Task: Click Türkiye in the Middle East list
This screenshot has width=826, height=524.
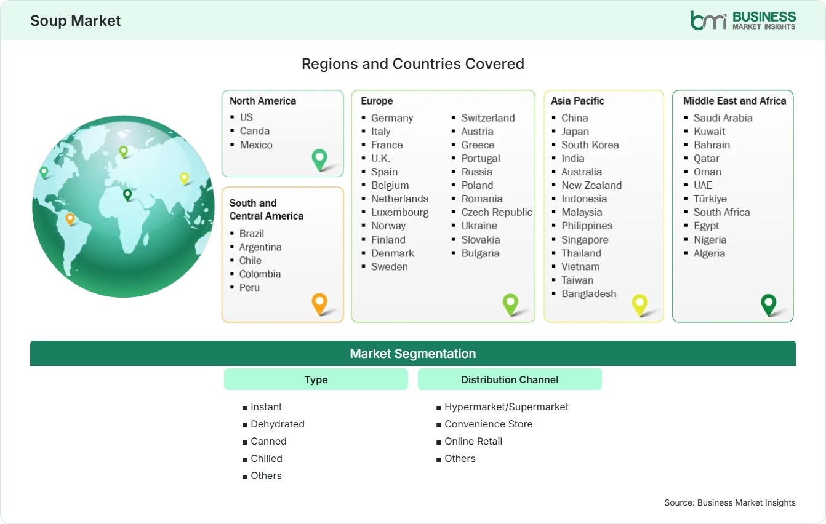Action: coord(710,199)
